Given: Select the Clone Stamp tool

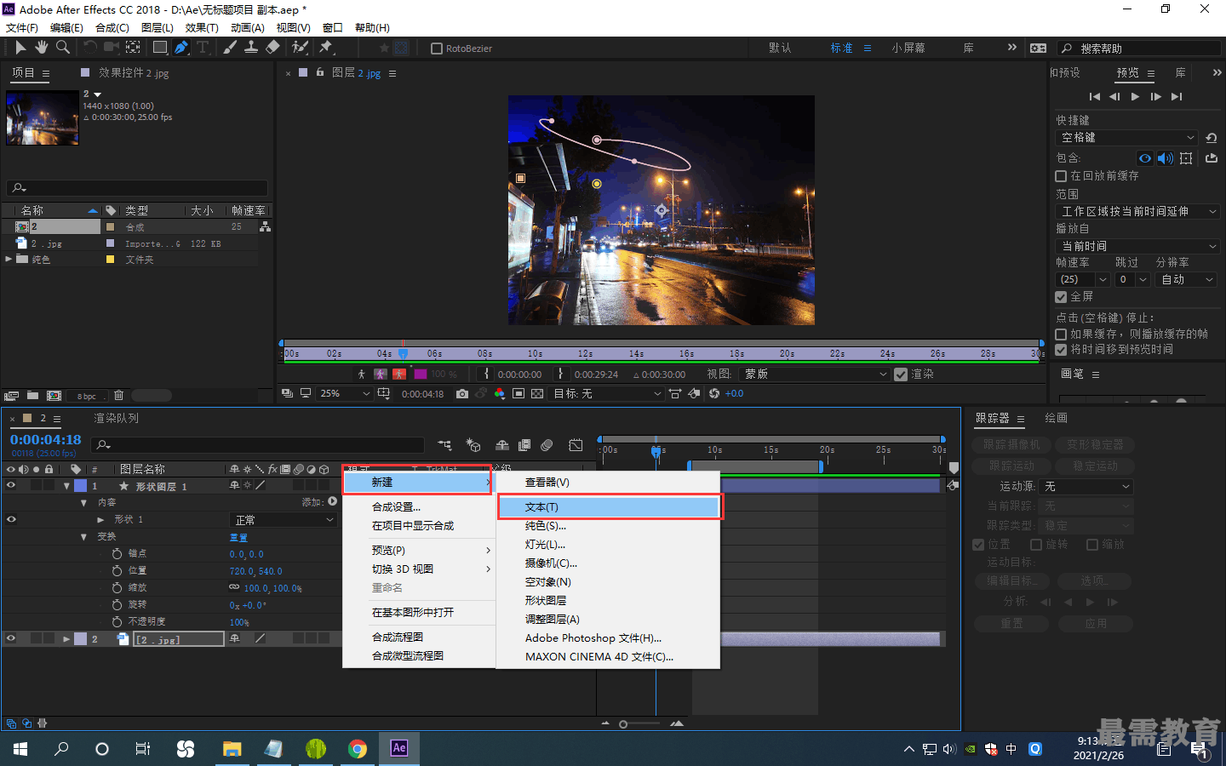Looking at the screenshot, I should tap(251, 48).
